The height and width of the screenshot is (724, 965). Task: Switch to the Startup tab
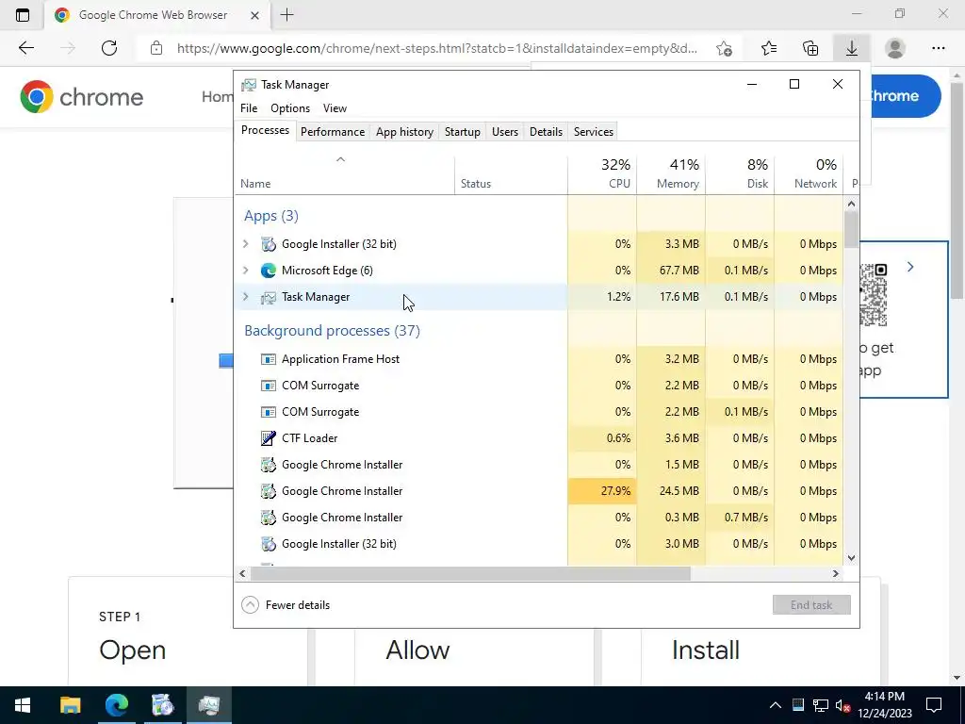click(x=462, y=132)
